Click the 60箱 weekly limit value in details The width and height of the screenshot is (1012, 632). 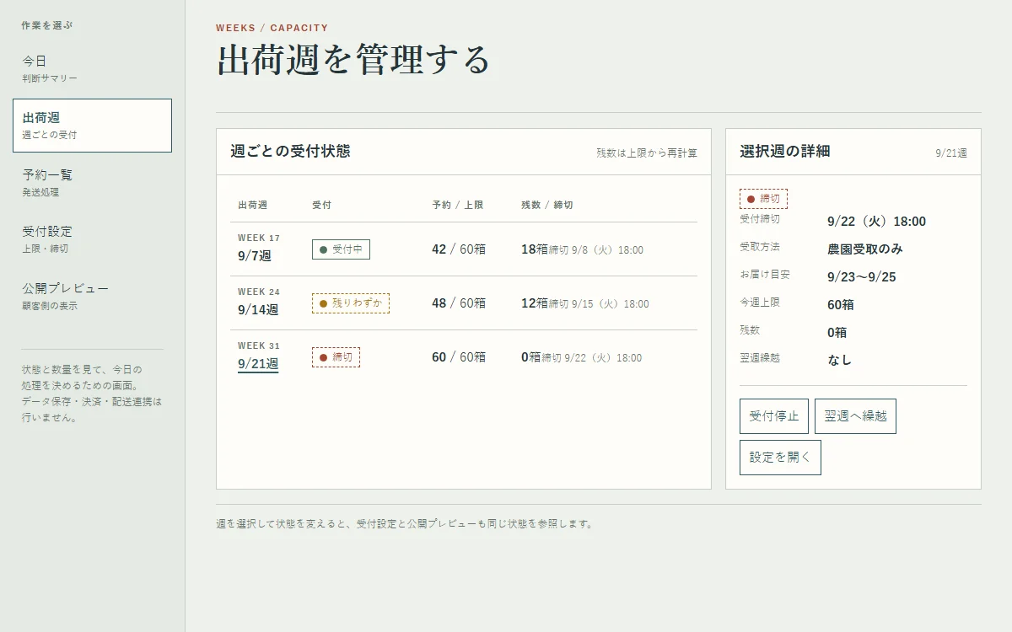click(x=841, y=305)
